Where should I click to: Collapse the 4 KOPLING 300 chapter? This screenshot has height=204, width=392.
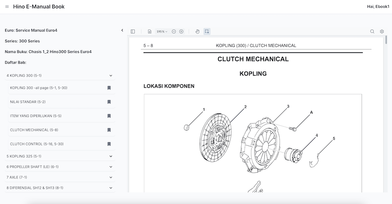click(111, 76)
